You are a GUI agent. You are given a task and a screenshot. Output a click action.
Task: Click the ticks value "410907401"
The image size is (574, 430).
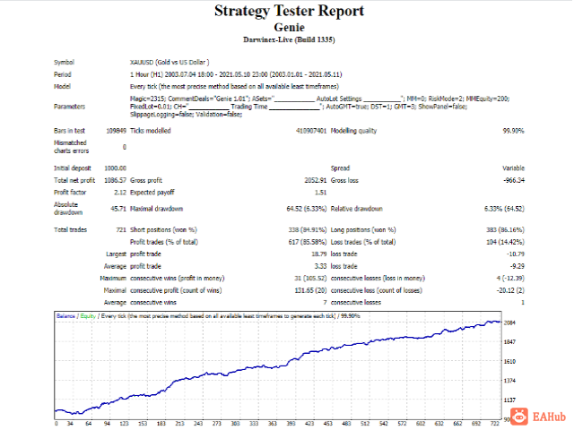311,131
